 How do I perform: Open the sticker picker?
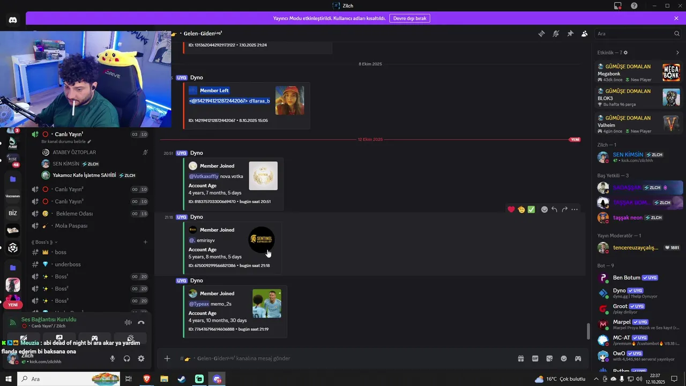point(549,358)
